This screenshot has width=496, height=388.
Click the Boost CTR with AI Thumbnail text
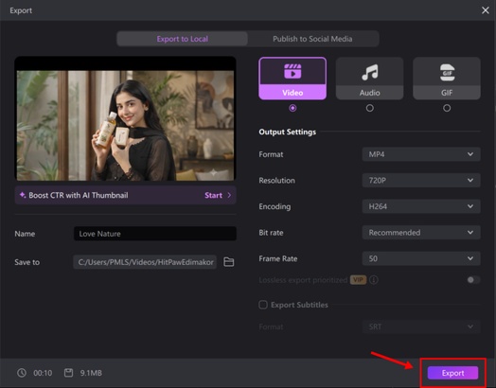[79, 195]
